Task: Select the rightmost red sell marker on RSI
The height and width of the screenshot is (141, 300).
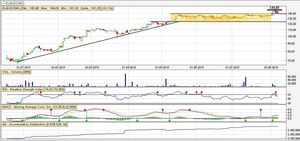Action: pyautogui.click(x=276, y=93)
